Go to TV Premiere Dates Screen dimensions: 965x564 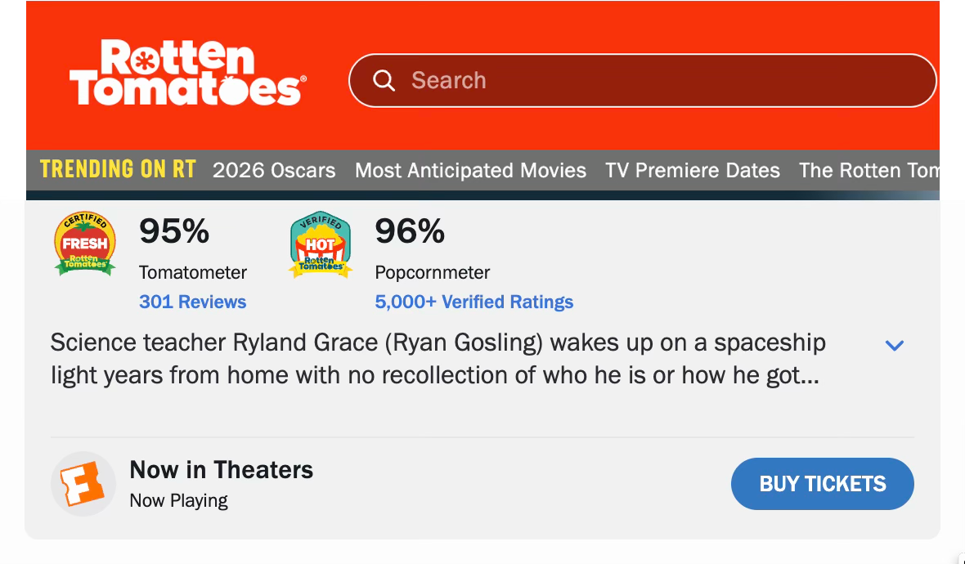pyautogui.click(x=693, y=170)
